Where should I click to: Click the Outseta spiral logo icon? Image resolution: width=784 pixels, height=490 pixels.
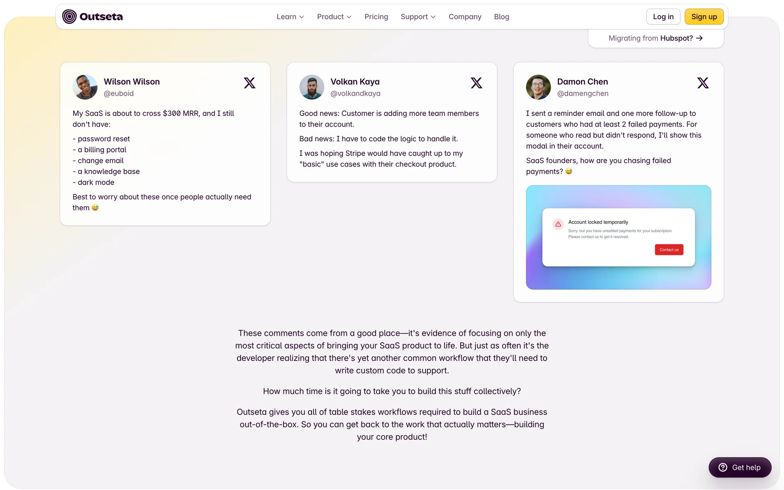pos(69,17)
